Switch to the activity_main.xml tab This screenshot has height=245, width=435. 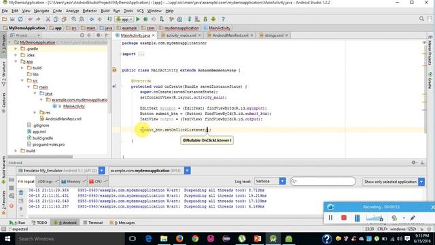pyautogui.click(x=181, y=35)
